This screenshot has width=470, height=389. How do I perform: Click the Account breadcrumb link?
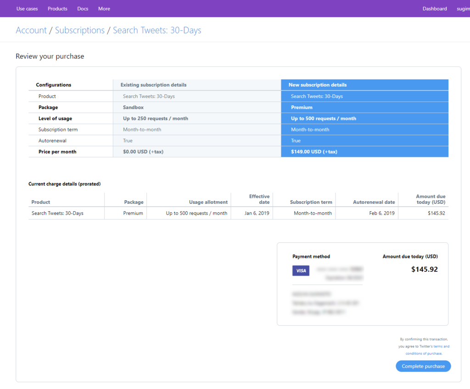click(31, 30)
